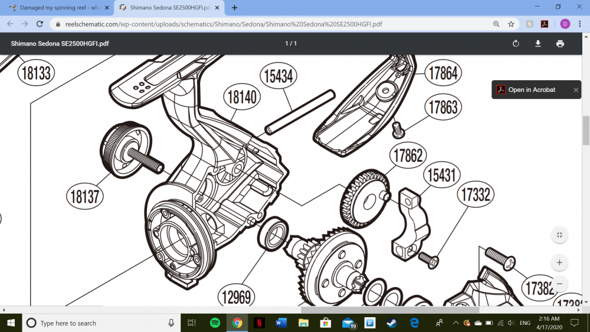The width and height of the screenshot is (590, 332).
Task: Click the scroll left arrow
Action: point(4,310)
